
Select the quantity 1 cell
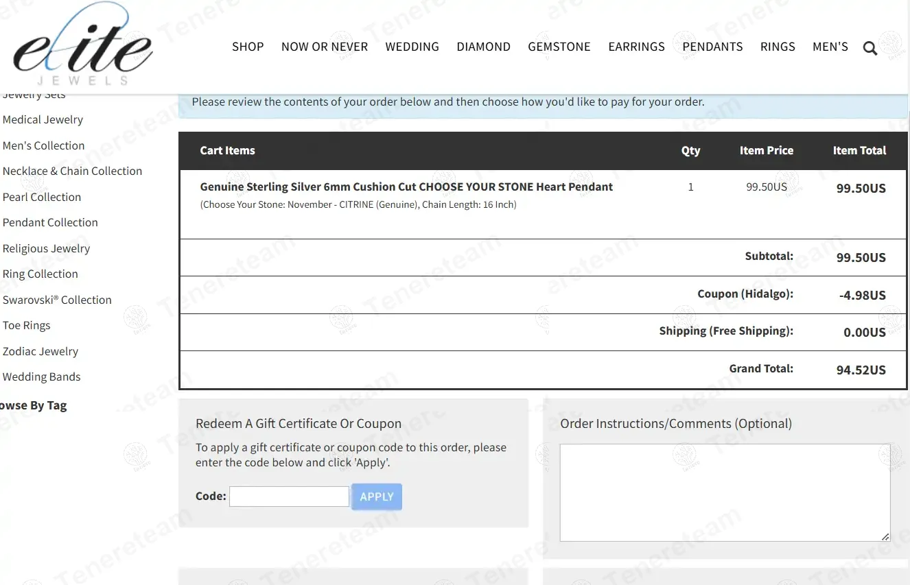[x=690, y=187]
